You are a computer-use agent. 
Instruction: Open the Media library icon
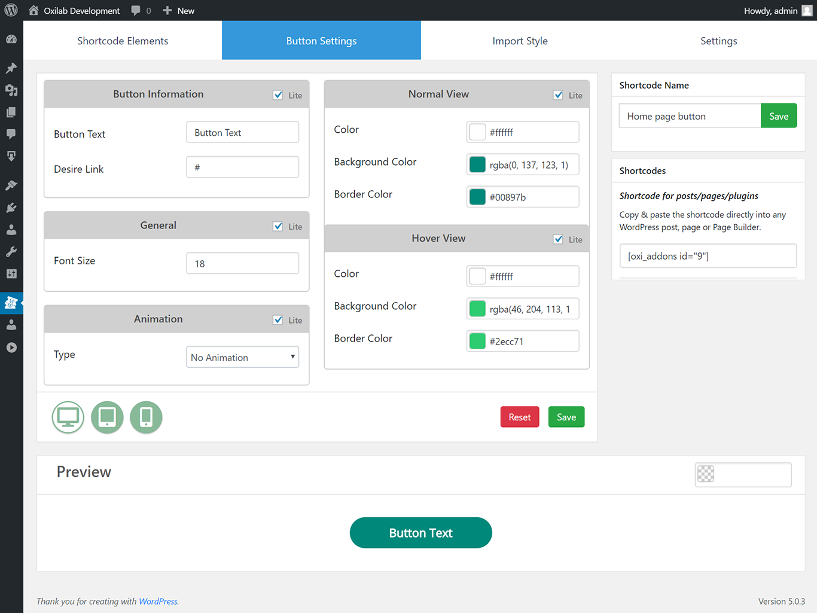[11, 90]
